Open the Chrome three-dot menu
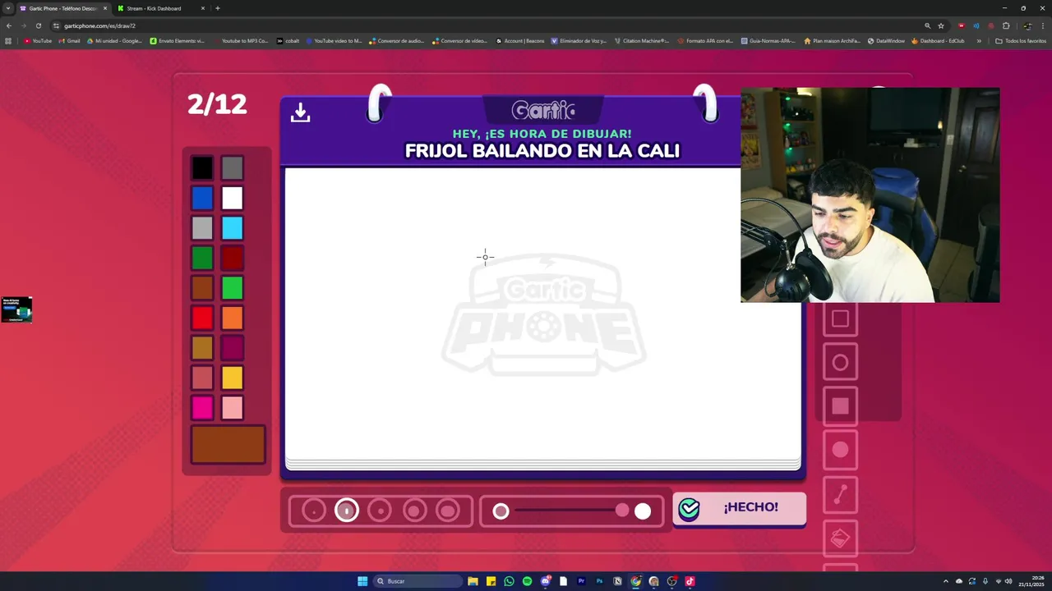The image size is (1052, 591). click(x=1043, y=25)
